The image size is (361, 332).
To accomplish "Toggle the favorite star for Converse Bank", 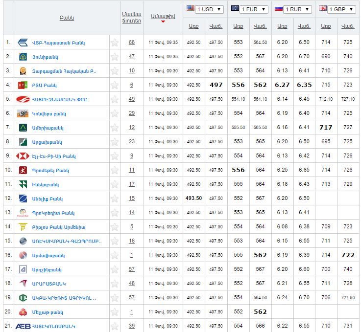I will tap(115, 113).
